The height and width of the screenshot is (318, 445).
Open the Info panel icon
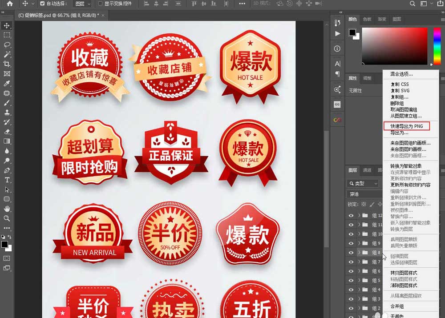pyautogui.click(x=337, y=49)
